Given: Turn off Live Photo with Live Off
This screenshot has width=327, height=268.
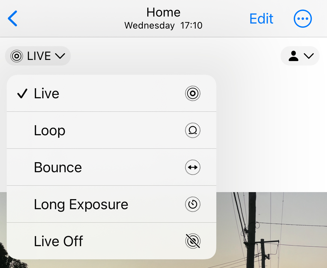Looking at the screenshot, I should (59, 241).
